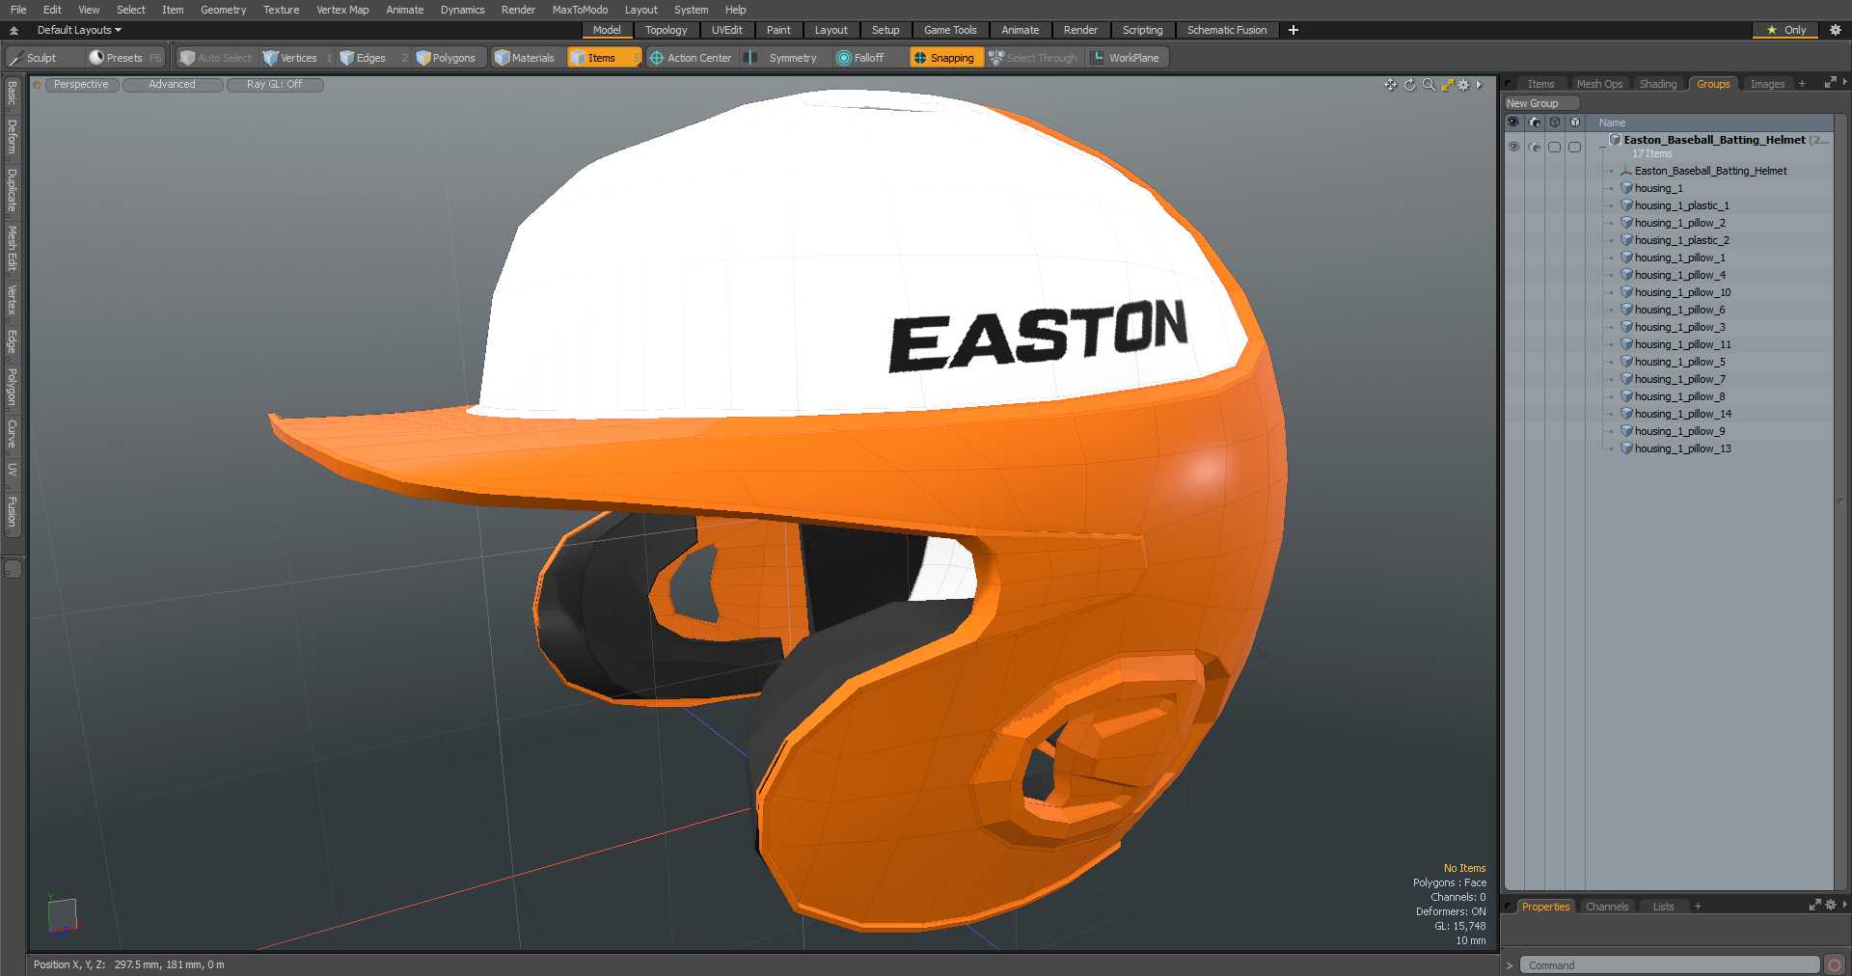Enable Auto Select mode

(216, 58)
